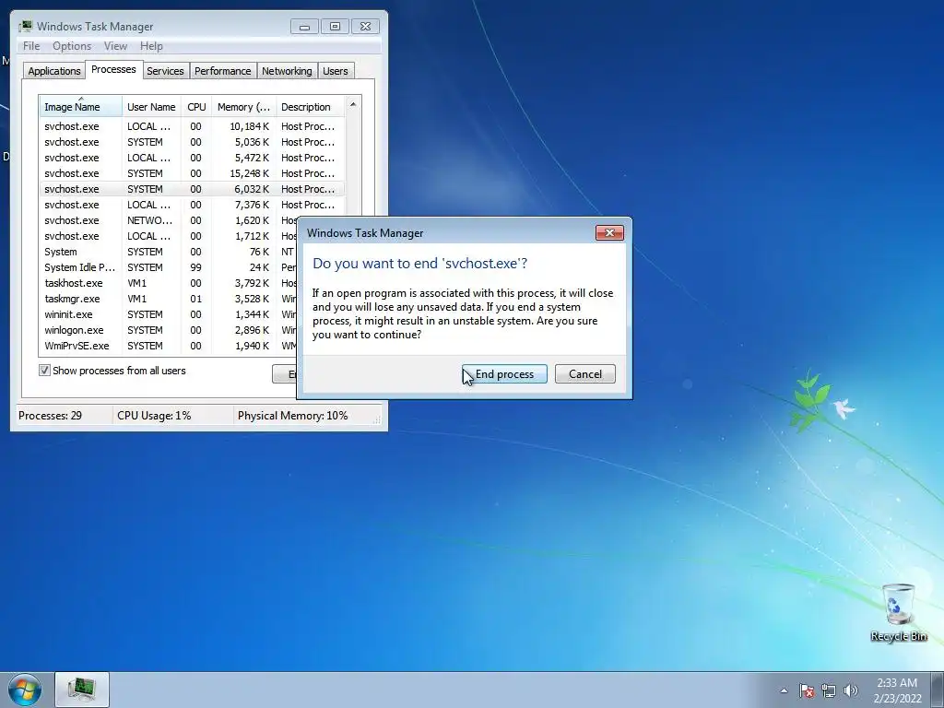Close the Windows Task Manager window
The height and width of the screenshot is (708, 944).
(x=365, y=27)
